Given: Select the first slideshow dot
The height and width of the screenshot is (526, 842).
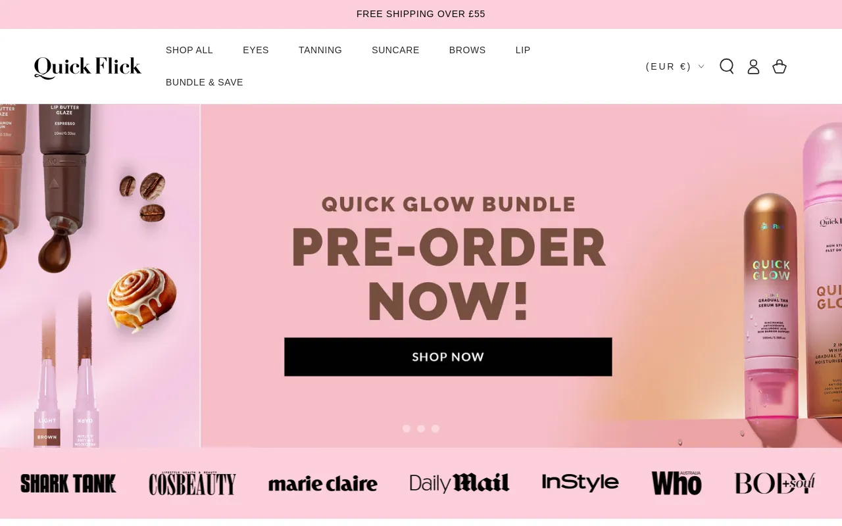Looking at the screenshot, I should [x=407, y=429].
